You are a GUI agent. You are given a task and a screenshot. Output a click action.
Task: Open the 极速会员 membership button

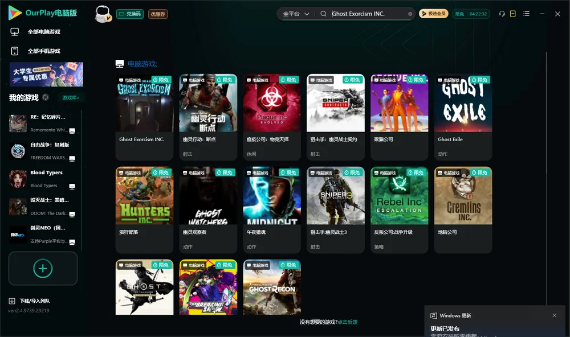433,14
